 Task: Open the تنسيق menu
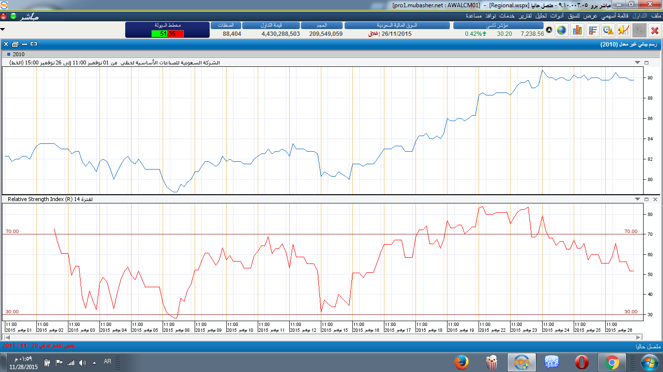tap(573, 16)
